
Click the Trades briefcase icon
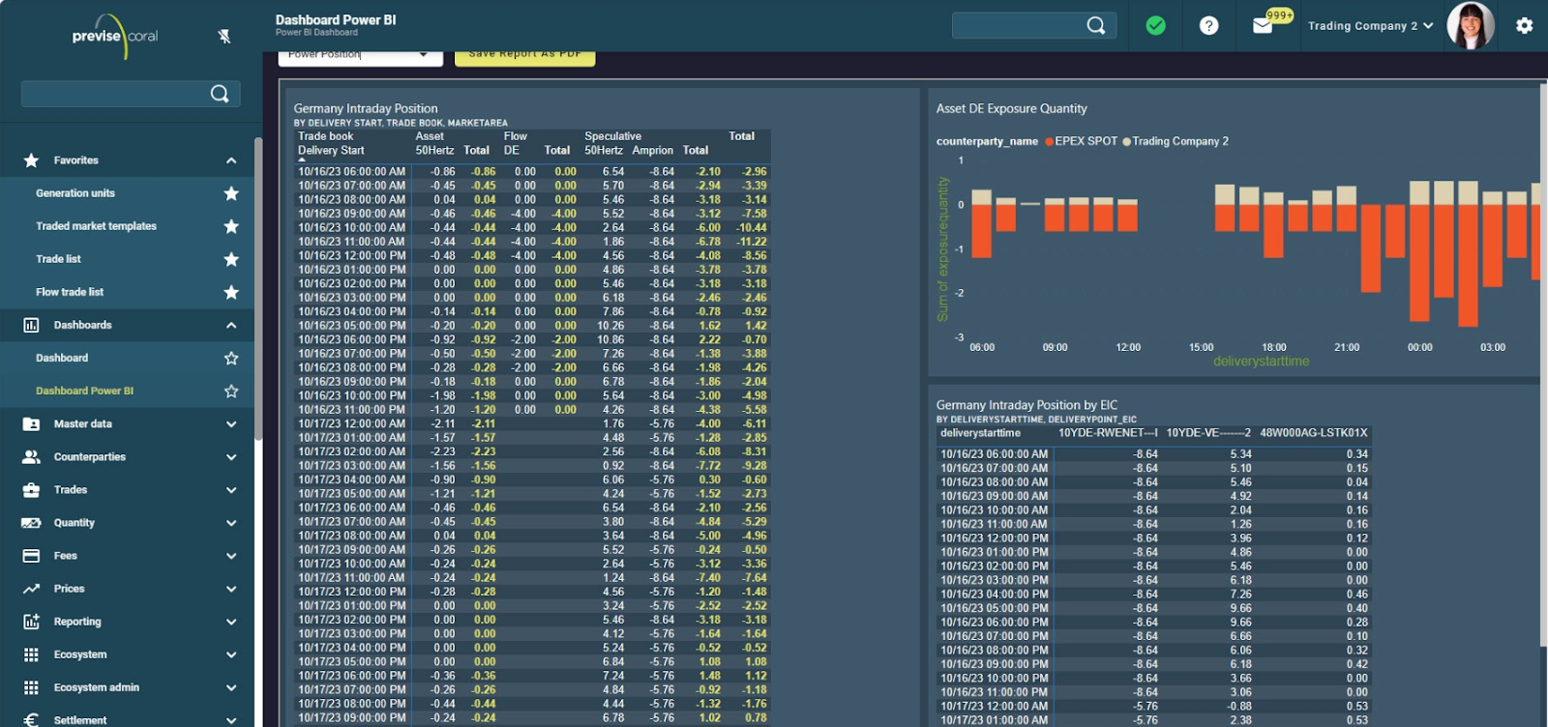coord(31,489)
